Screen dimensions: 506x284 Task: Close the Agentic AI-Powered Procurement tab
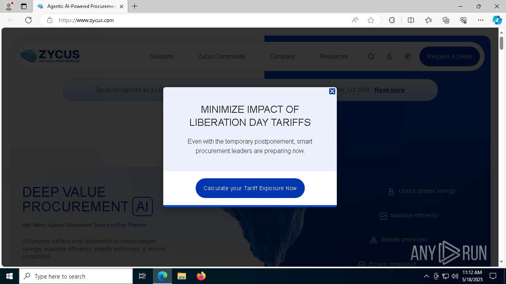pos(121,6)
